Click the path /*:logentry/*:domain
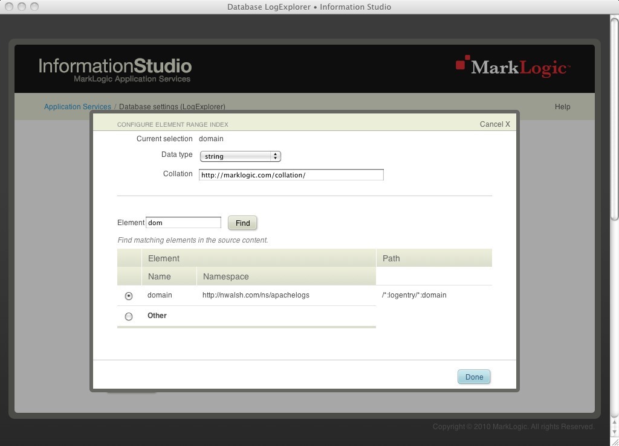The width and height of the screenshot is (619, 446). [x=414, y=295]
